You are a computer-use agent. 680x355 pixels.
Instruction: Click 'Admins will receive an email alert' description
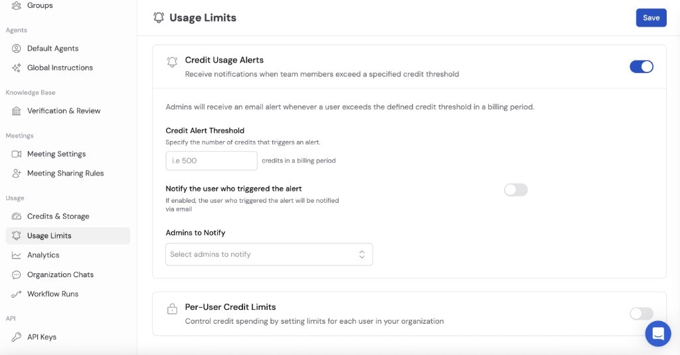pos(350,107)
